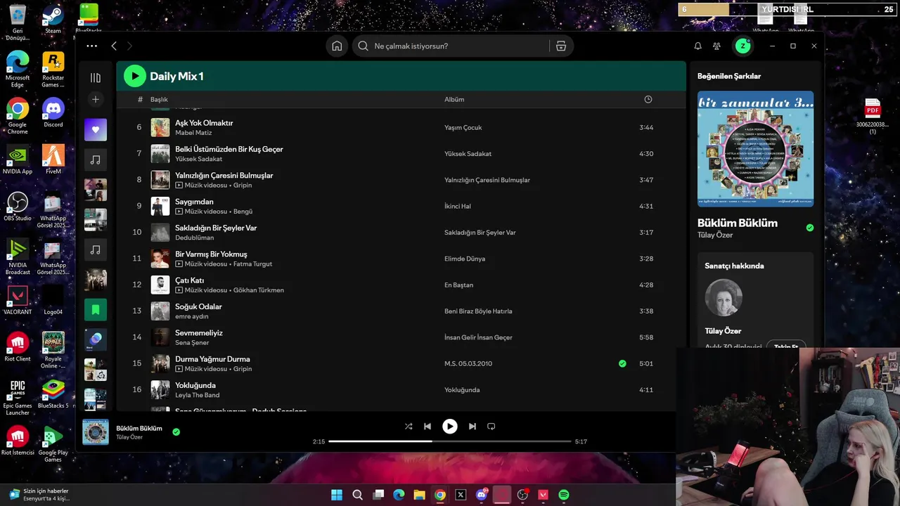Open Spotify Home
Viewport: 900px width, 506px height.
[337, 46]
